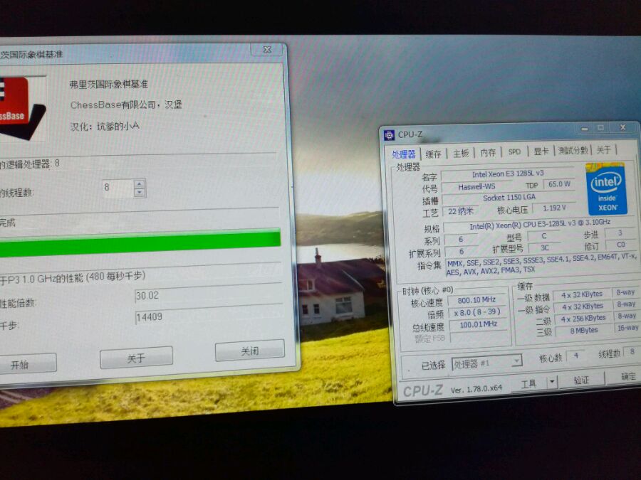Screen dimensions: 641x480
Task: Open the 工具 dropdown arrow
Action: (x=552, y=382)
